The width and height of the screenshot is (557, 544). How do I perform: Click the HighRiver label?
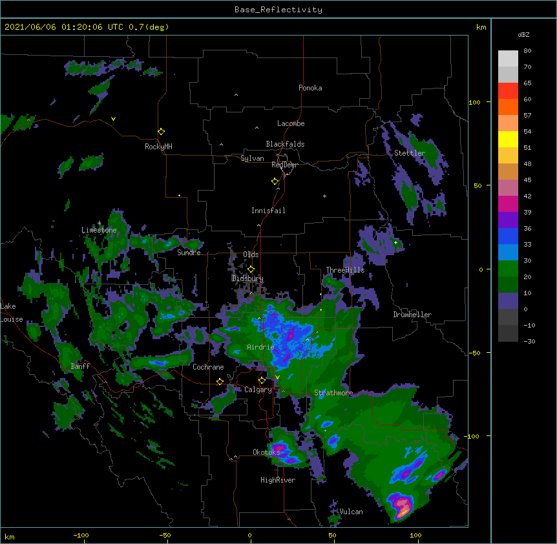coord(278,480)
